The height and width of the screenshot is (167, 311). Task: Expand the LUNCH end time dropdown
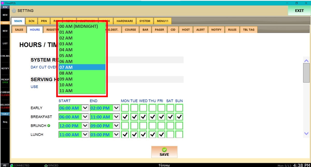[116, 135]
